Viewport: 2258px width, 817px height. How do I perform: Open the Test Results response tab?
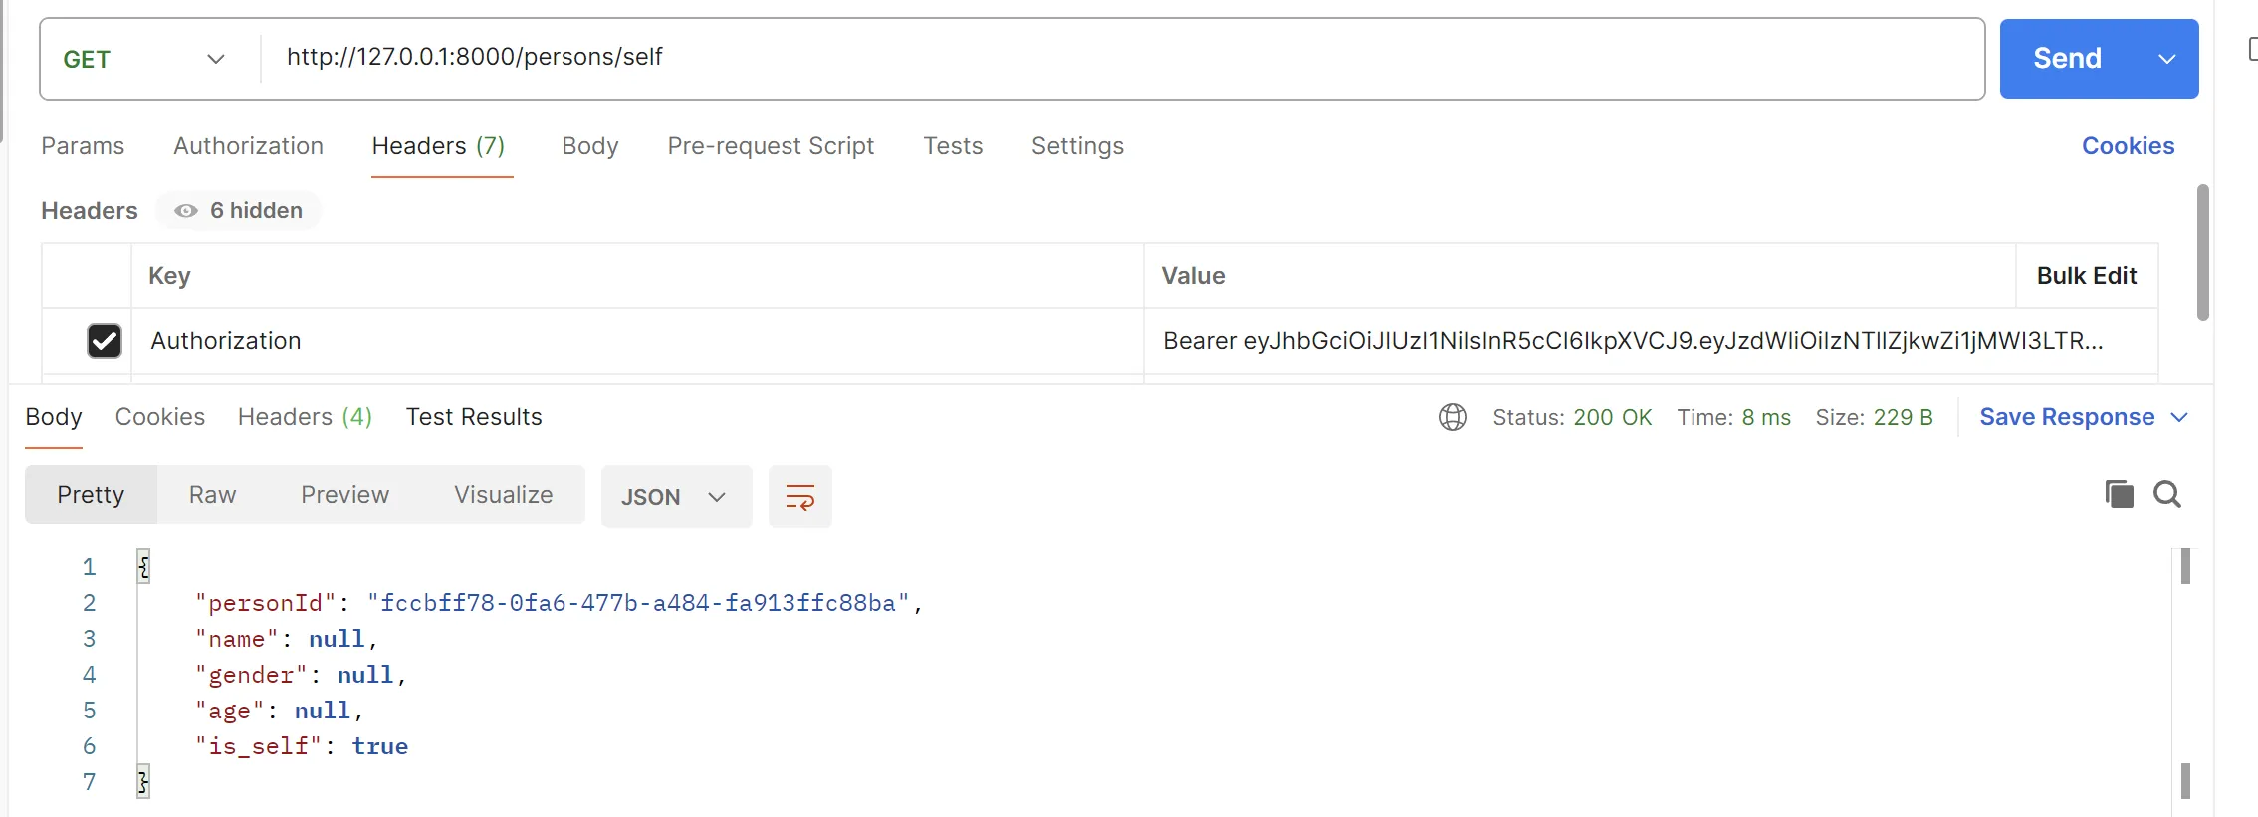[474, 417]
